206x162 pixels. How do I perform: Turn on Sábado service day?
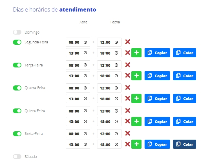click(17, 157)
